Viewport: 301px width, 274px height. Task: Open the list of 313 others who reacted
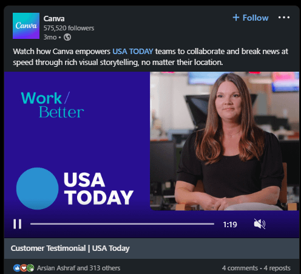78,268
